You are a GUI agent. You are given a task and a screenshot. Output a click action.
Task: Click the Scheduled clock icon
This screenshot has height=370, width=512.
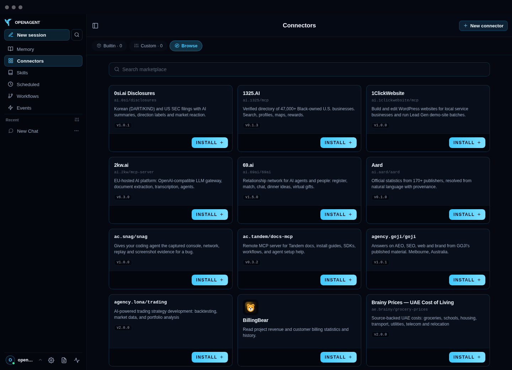coord(11,84)
